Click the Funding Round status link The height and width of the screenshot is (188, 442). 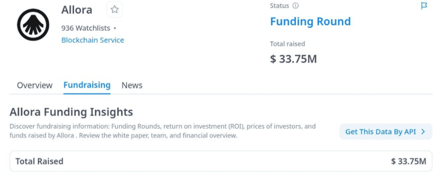tap(310, 22)
